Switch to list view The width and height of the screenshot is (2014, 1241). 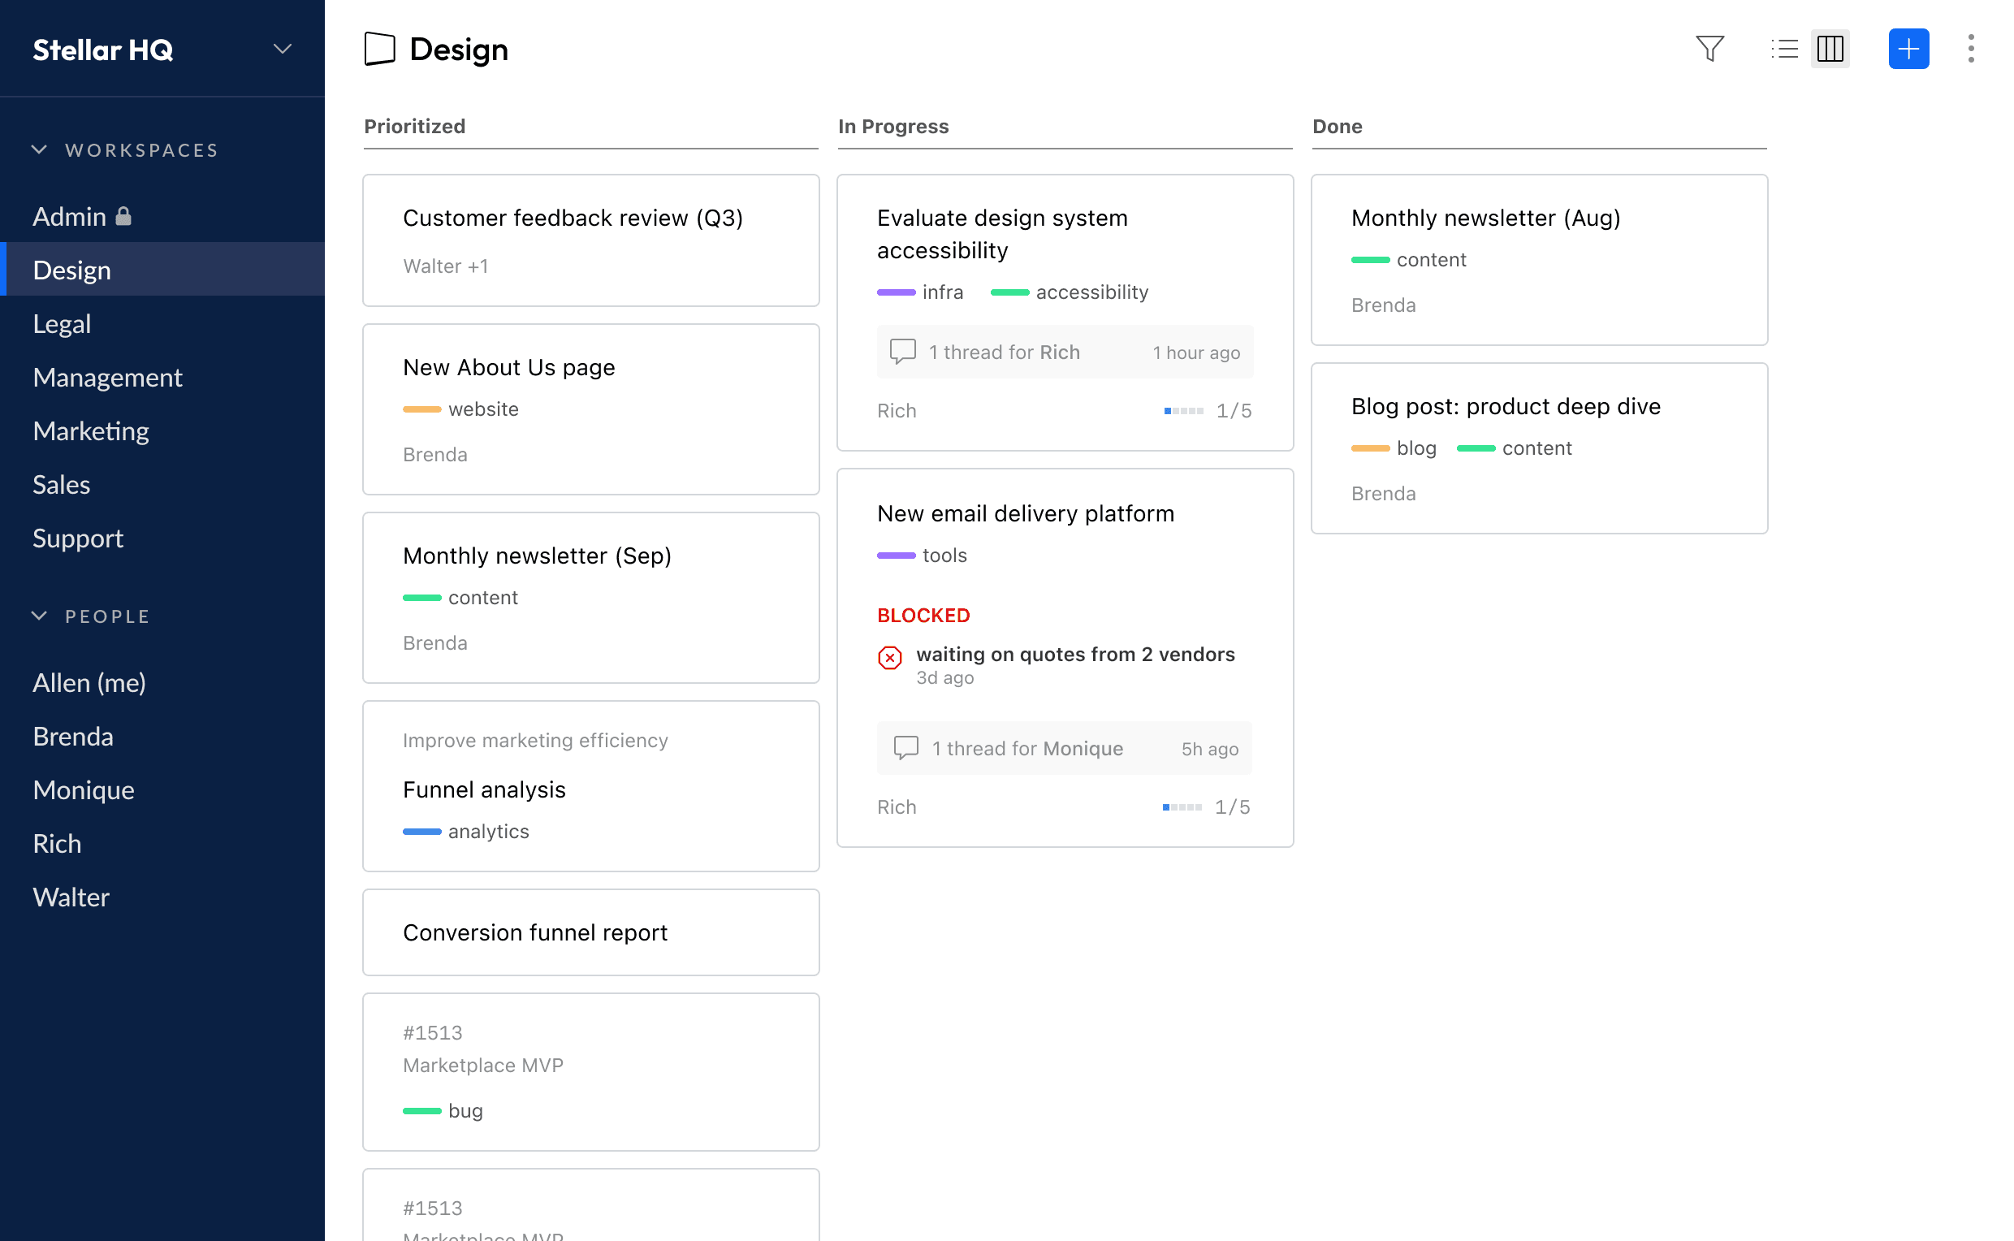1784,49
